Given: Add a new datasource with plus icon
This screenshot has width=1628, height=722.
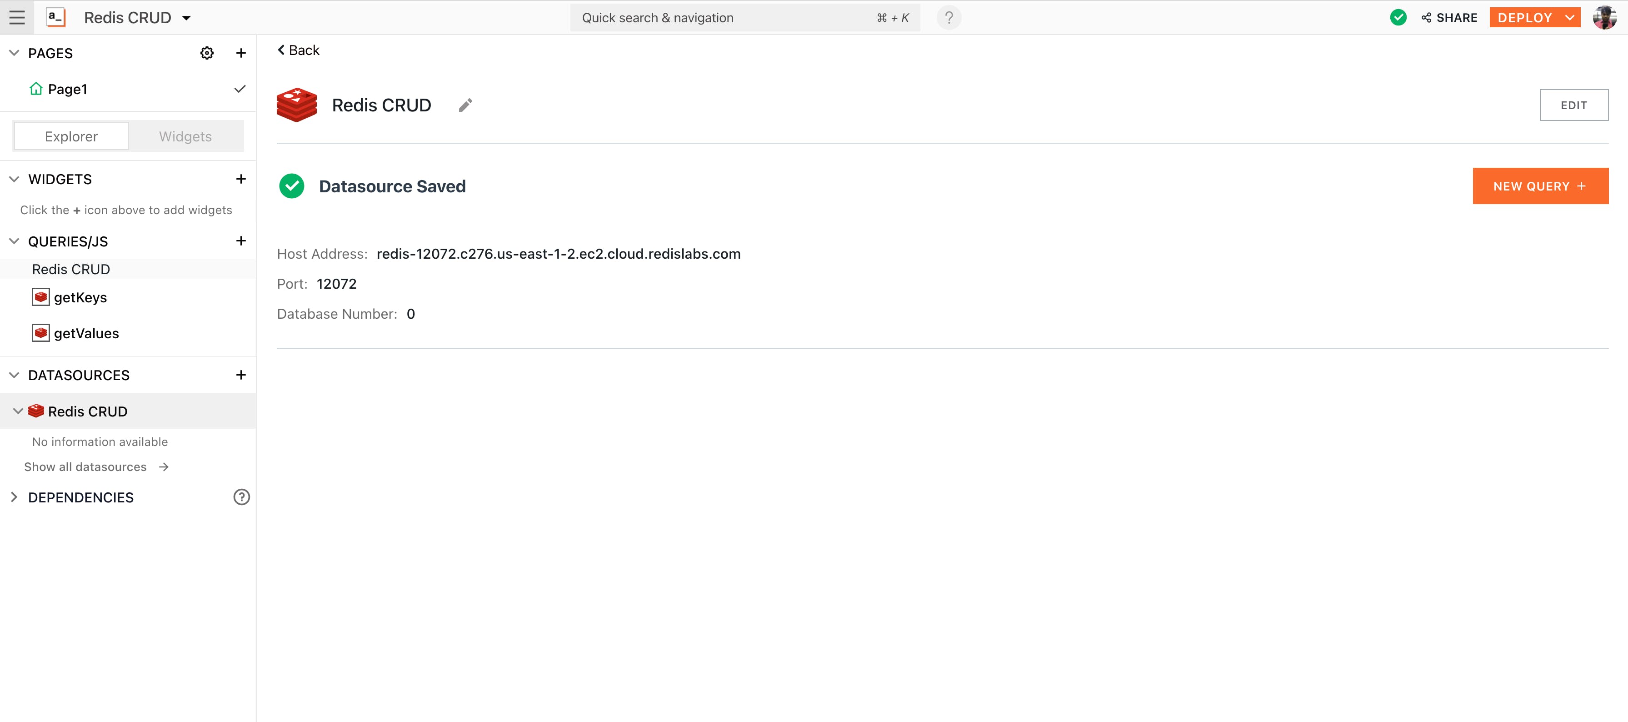Looking at the screenshot, I should pos(241,375).
